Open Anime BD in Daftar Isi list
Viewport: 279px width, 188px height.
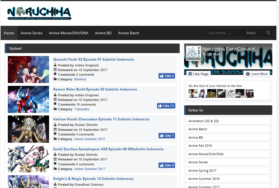pyautogui.click(x=228, y=138)
